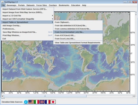Image resolution: width=138 pixels, height=105 pixels.
Task: Click the 180°E longitude label
Action: click(x=53, y=93)
